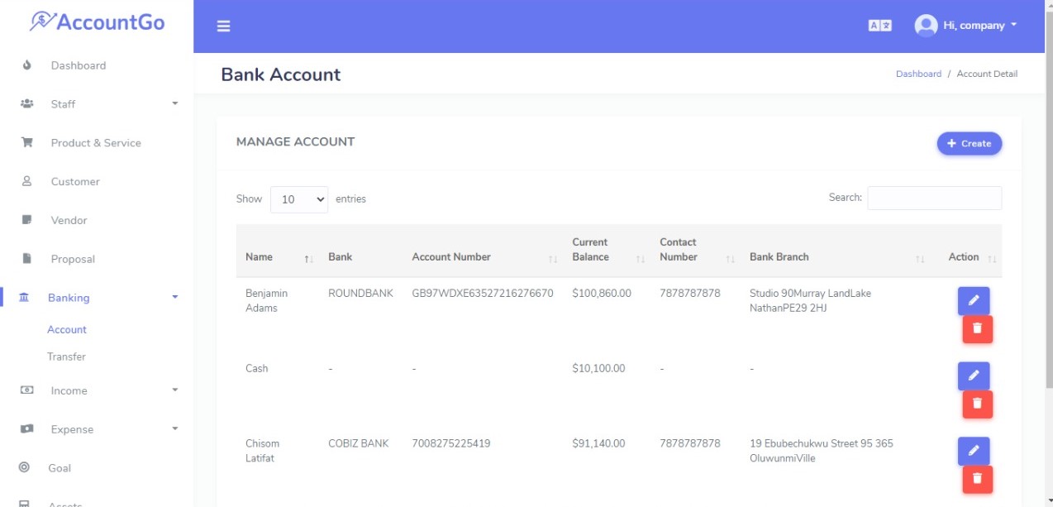Screen dimensions: 1053x507
Task: Follow the Dashboard breadcrumb link
Action: click(918, 74)
